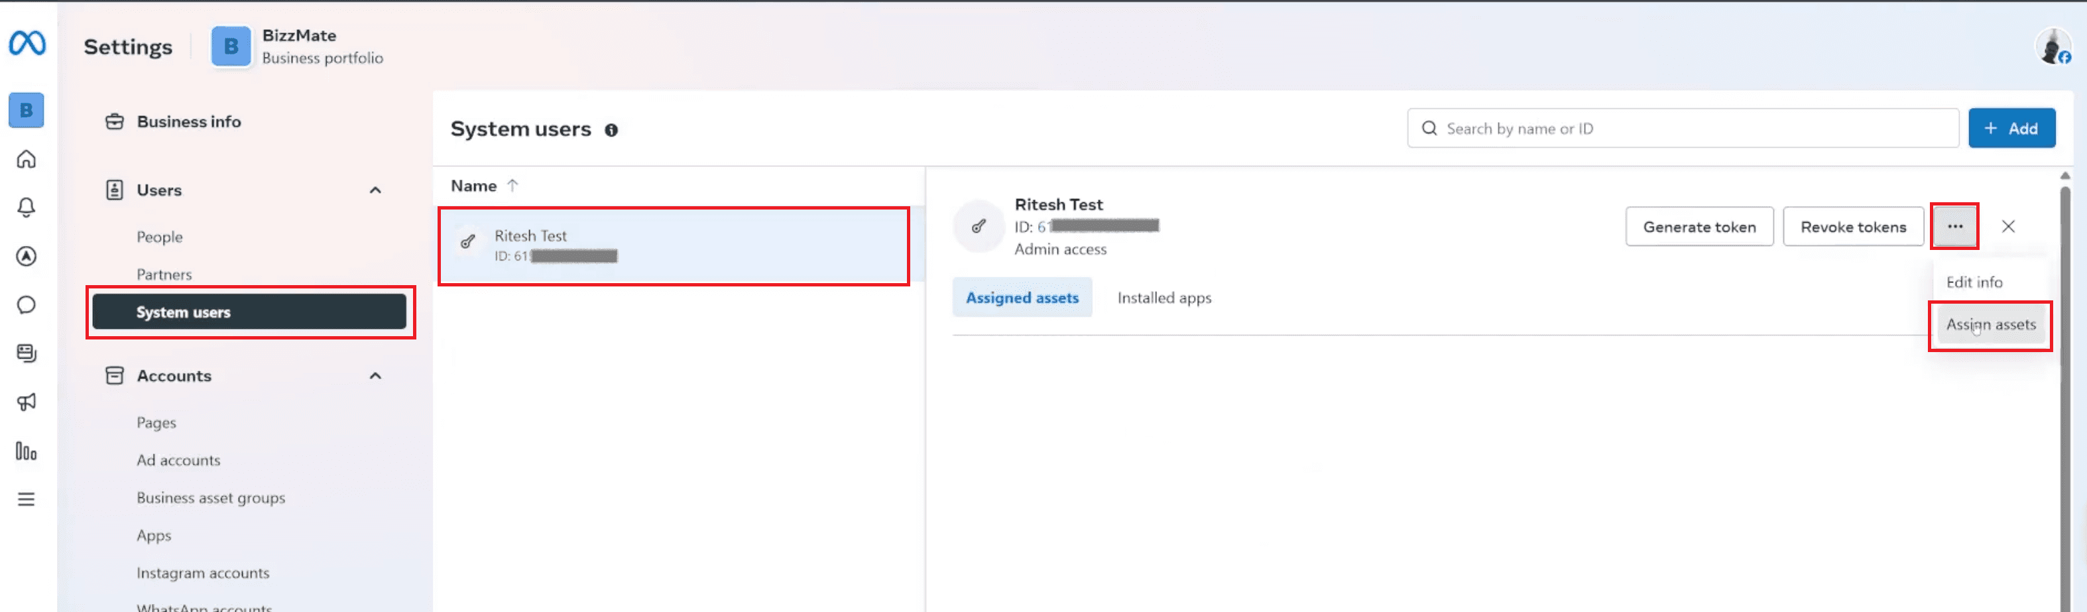This screenshot has width=2087, height=612.
Task: Click the sort arrow beside Name column
Action: pos(512,186)
